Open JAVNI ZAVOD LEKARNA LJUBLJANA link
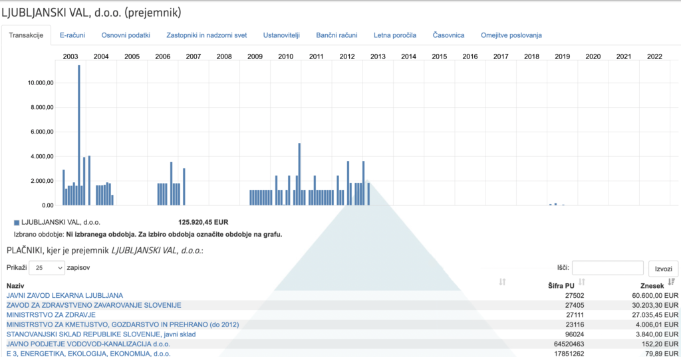 tap(65, 295)
